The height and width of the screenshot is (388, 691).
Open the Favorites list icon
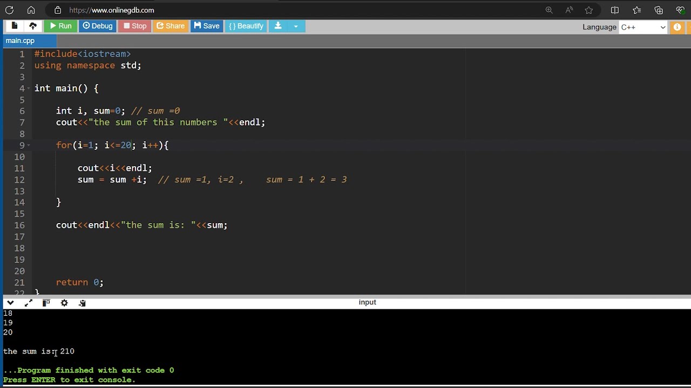click(637, 10)
